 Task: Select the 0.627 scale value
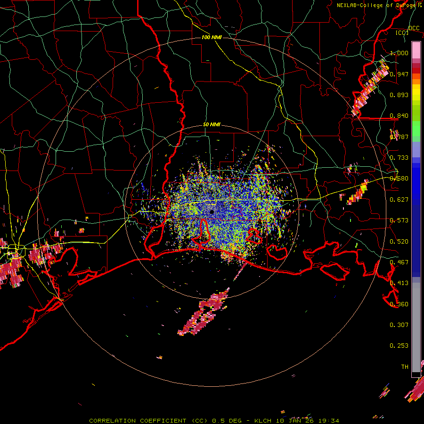point(399,200)
